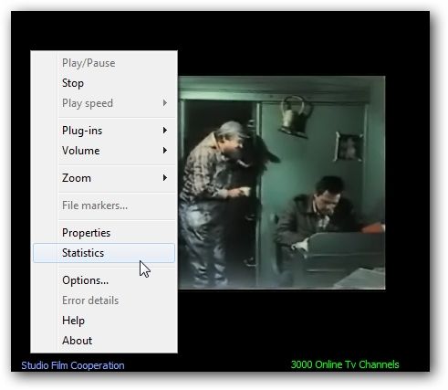The image size is (448, 390).
Task: Expand the Play speed submenu arrow
Action: coord(165,103)
